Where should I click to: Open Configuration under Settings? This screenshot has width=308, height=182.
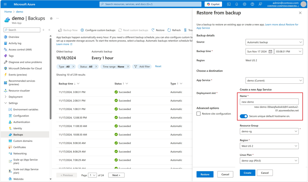(21, 116)
